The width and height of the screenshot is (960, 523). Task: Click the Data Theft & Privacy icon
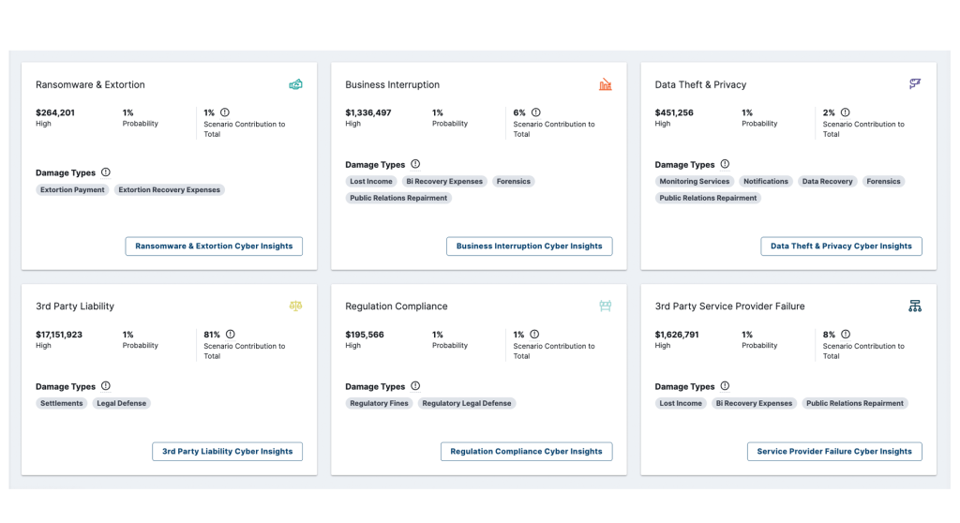(915, 84)
